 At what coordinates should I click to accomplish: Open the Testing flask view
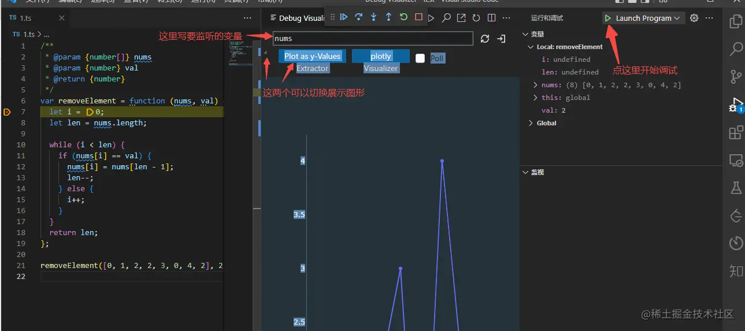click(736, 188)
